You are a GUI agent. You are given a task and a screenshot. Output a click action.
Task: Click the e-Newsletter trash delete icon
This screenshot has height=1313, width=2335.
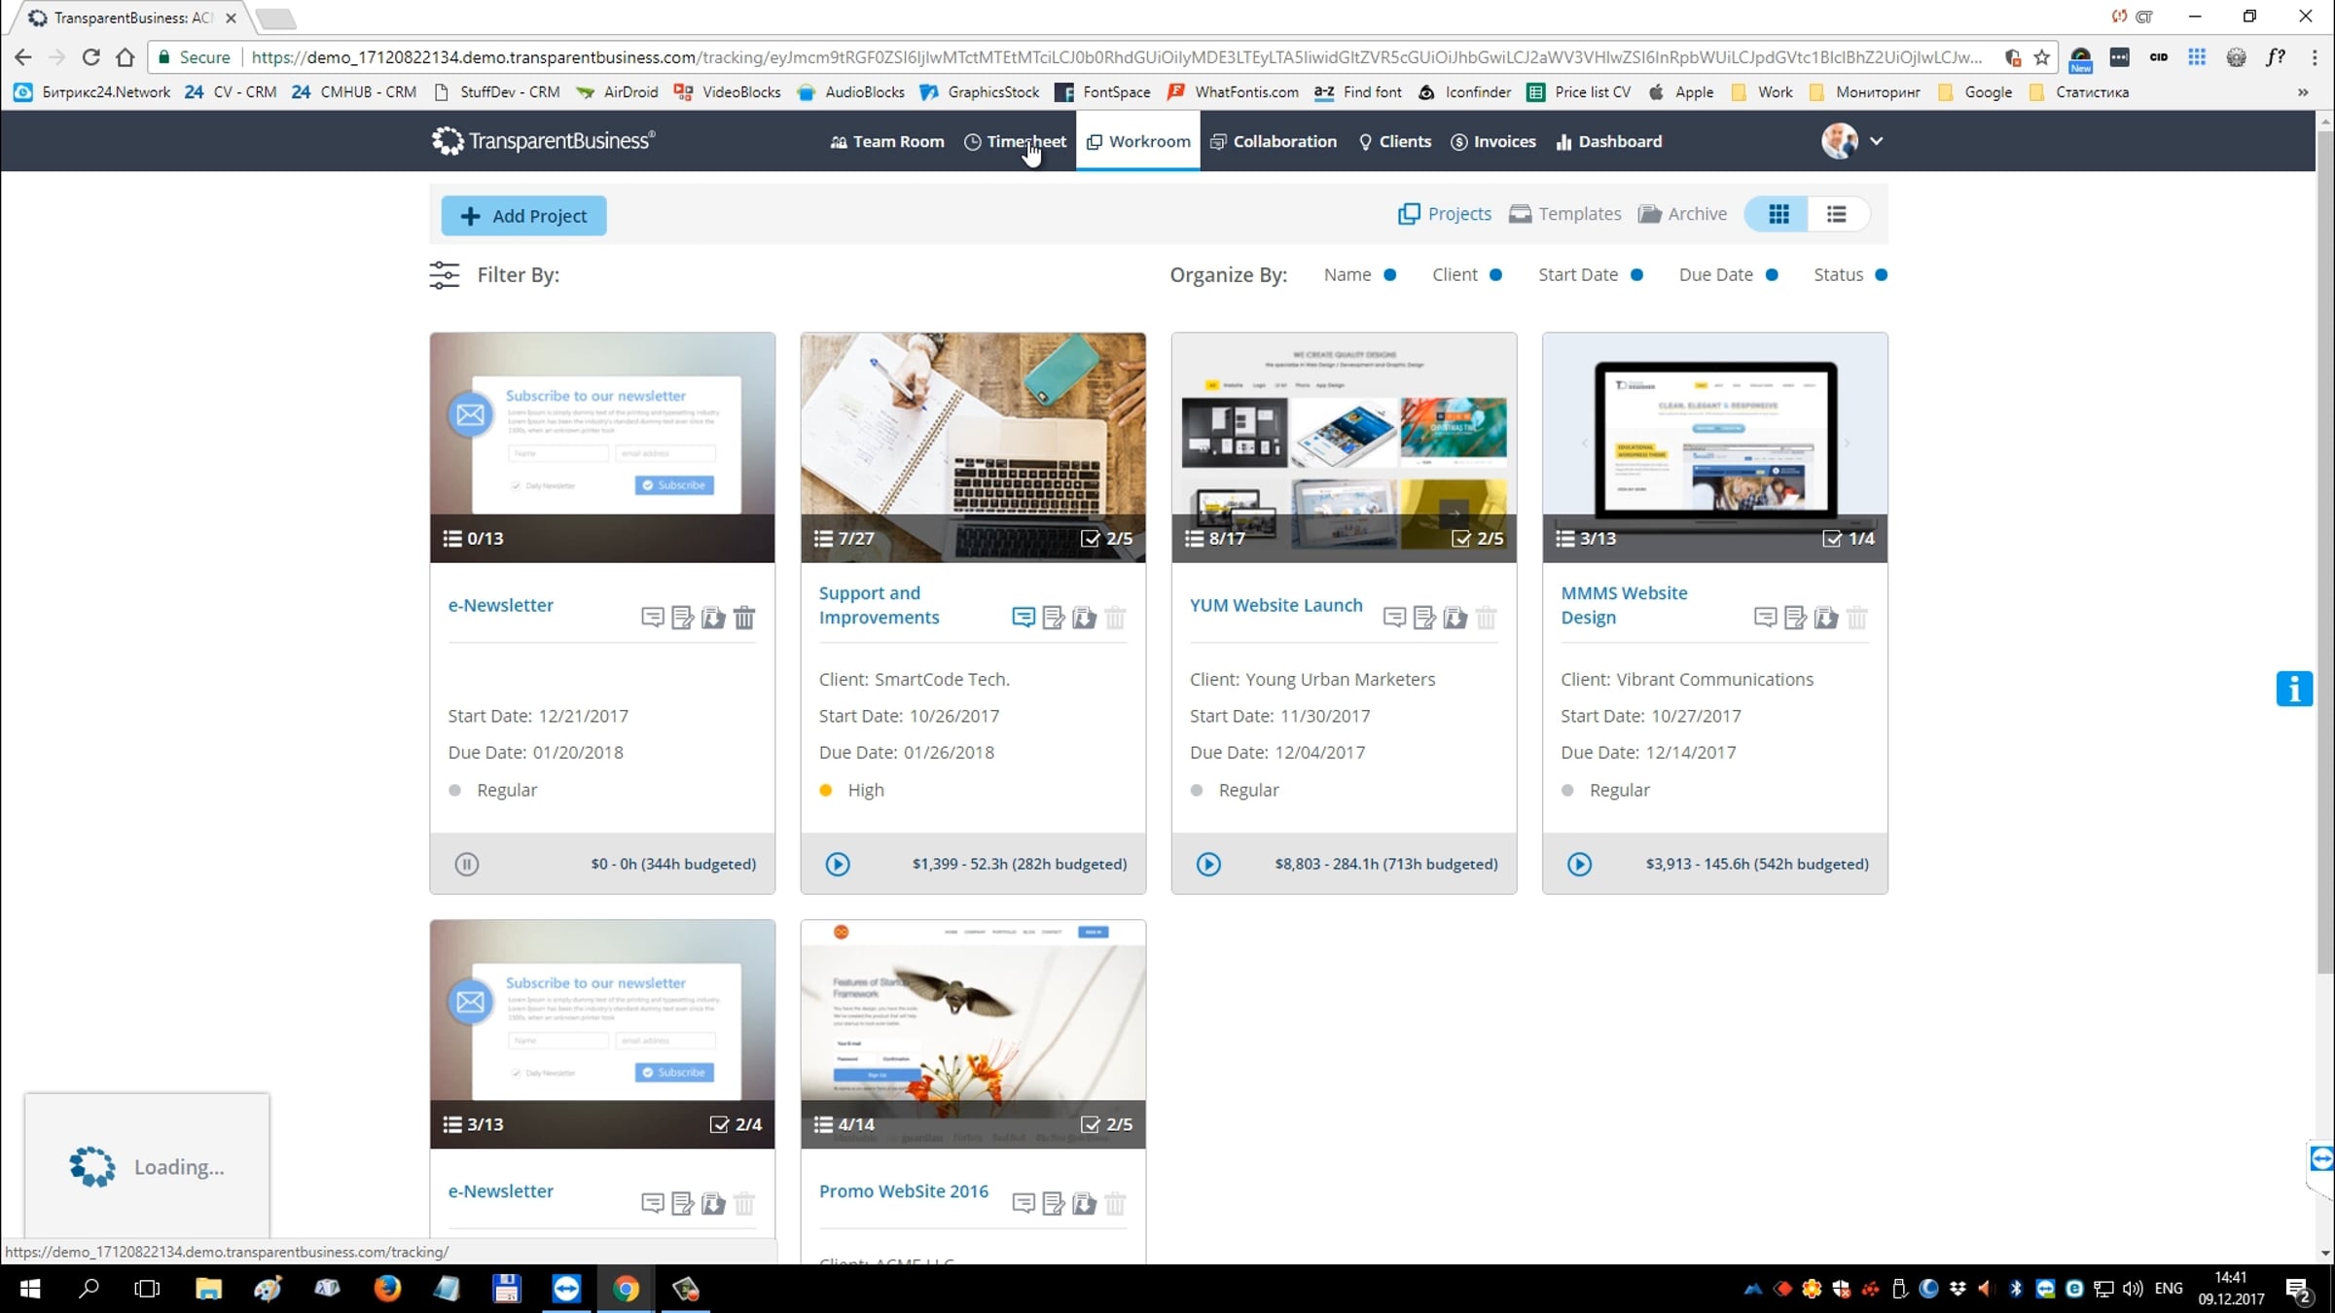[x=744, y=618]
